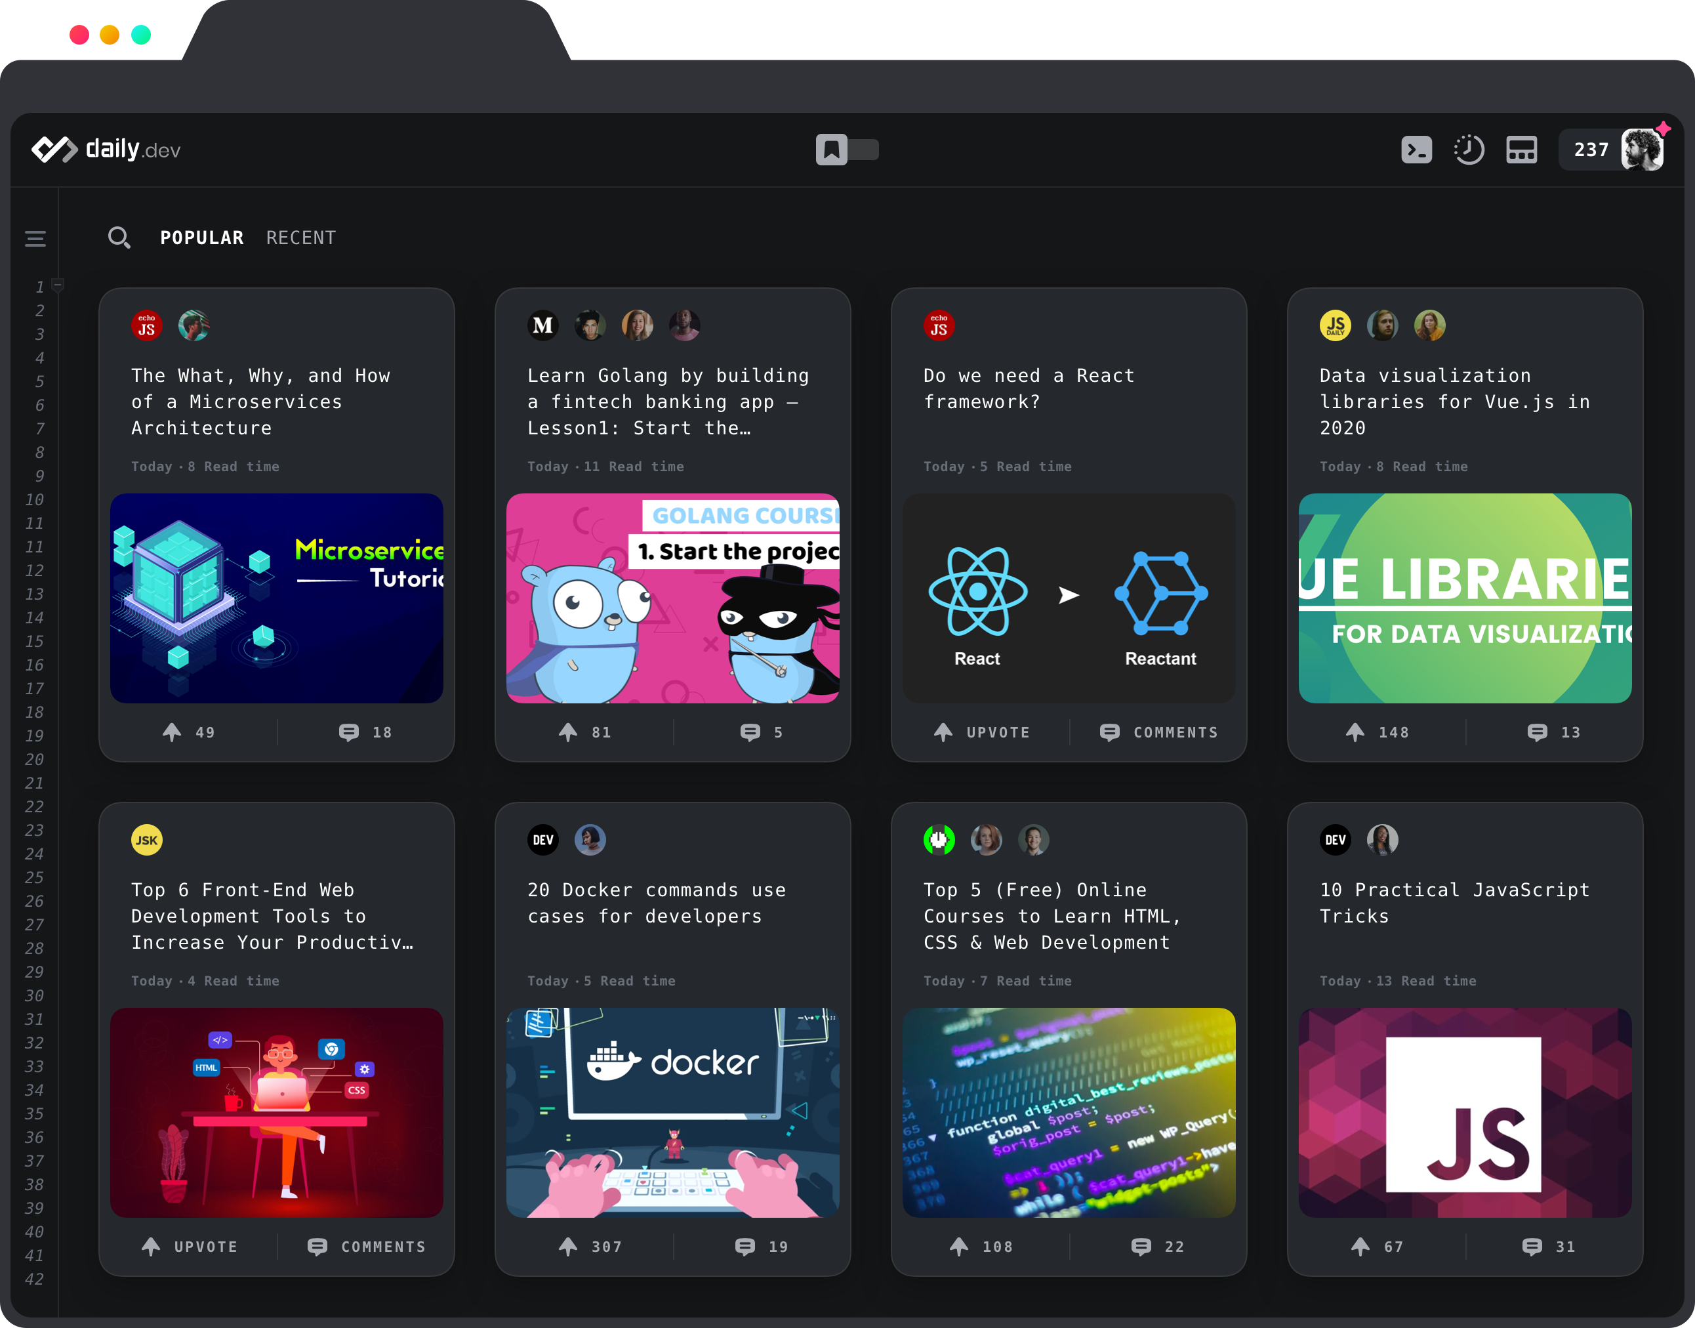This screenshot has height=1328, width=1695.
Task: Open comments on Golang article showing 5
Action: pyautogui.click(x=762, y=732)
